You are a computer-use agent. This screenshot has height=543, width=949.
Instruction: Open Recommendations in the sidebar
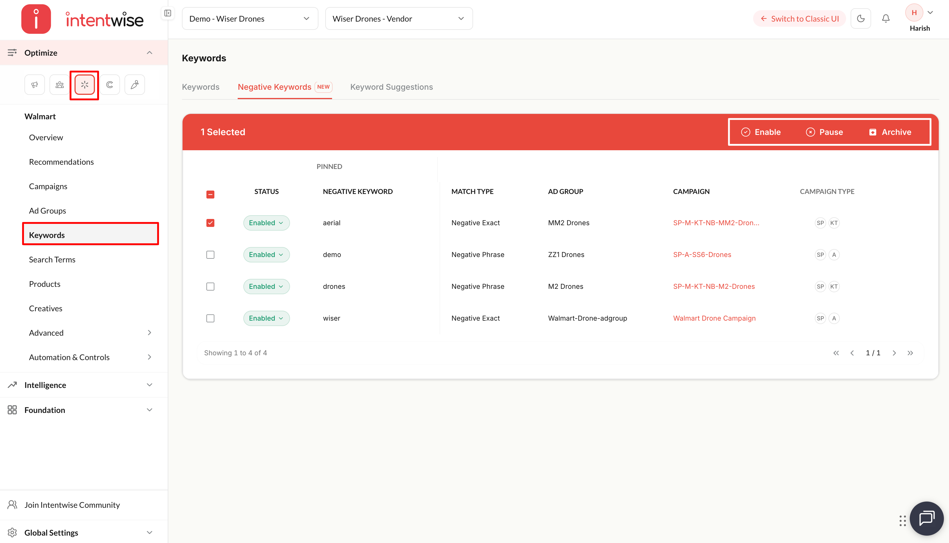click(61, 162)
